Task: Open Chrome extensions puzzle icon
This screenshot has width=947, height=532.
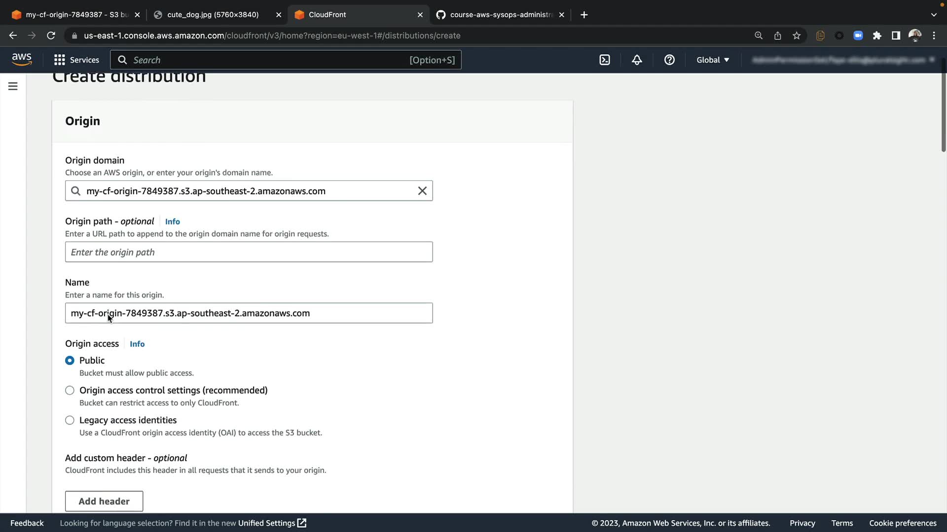Action: (x=877, y=35)
